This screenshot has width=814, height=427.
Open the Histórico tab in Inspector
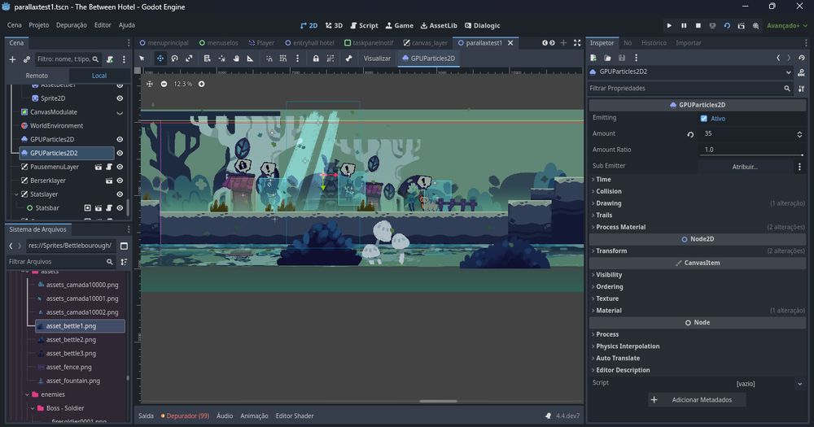654,43
